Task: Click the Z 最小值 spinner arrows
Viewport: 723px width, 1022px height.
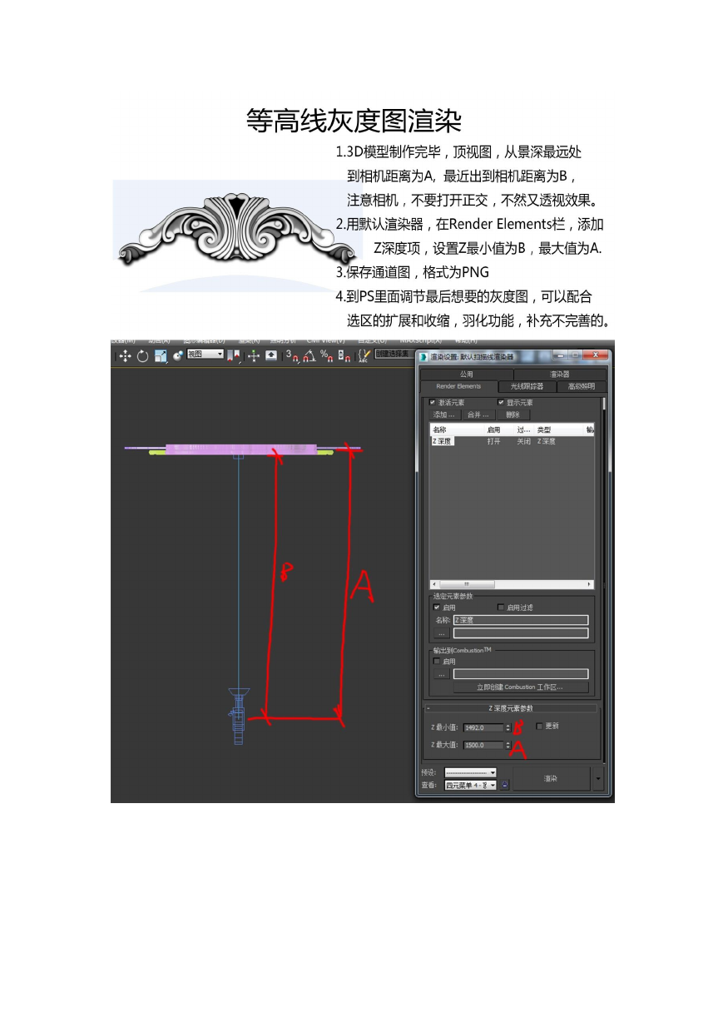Action: click(x=508, y=727)
